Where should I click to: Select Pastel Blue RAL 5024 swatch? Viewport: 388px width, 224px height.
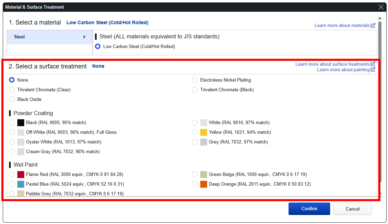point(21,184)
